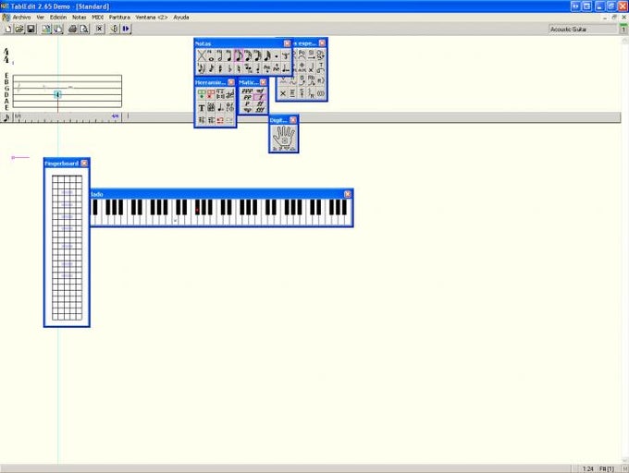Click the last second-row icon in Notas palette
The width and height of the screenshot is (629, 473).
coord(285,68)
